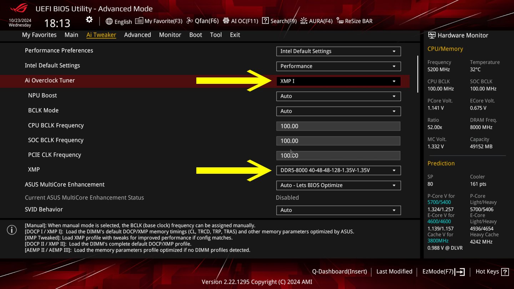This screenshot has height=289, width=514.
Task: Click the SP value 80
Action: (x=430, y=184)
